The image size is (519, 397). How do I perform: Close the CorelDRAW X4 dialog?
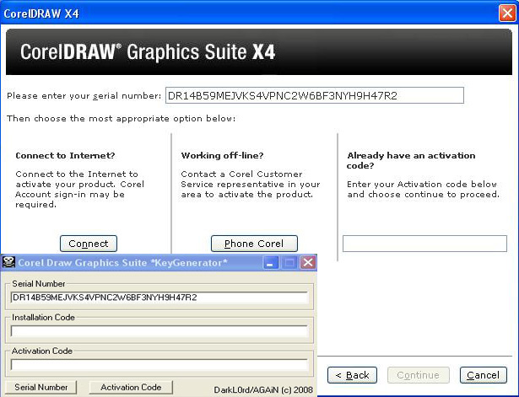point(507,13)
